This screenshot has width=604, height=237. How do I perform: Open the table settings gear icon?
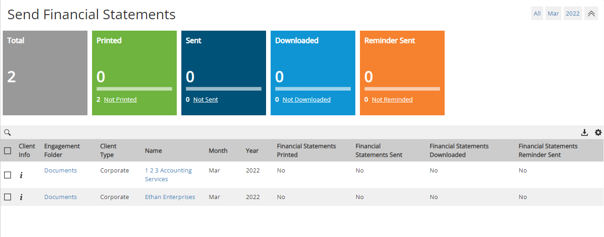[x=598, y=133]
